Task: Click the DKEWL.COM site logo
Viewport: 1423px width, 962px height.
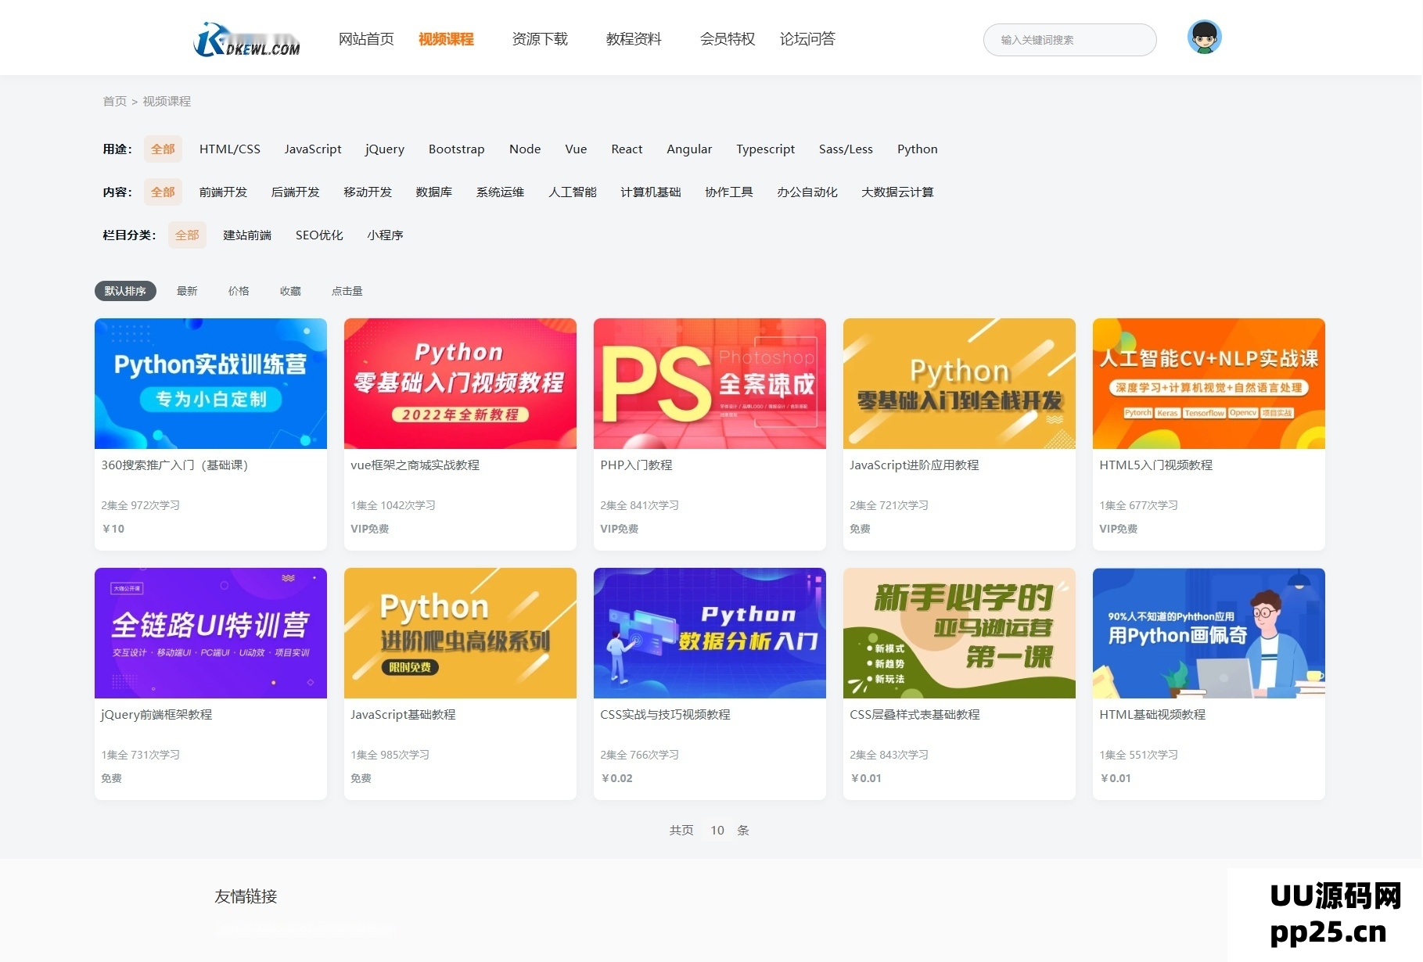Action: (246, 40)
